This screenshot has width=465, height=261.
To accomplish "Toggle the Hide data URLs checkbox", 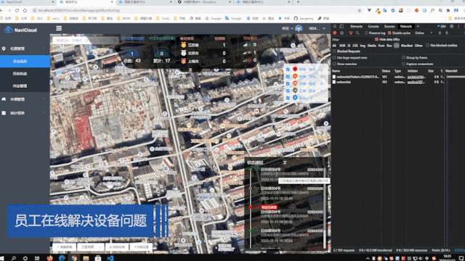I will point(376,39).
